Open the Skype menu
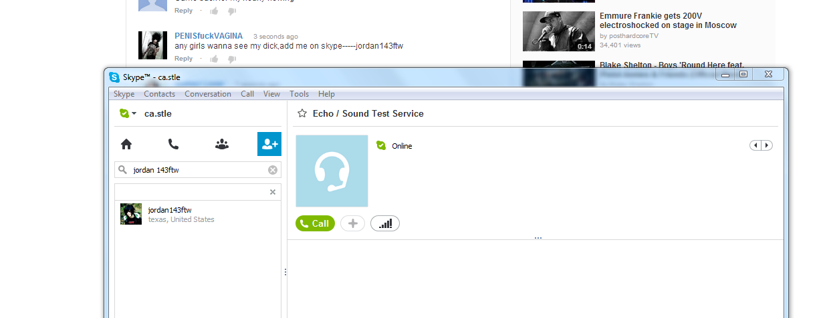 [124, 94]
